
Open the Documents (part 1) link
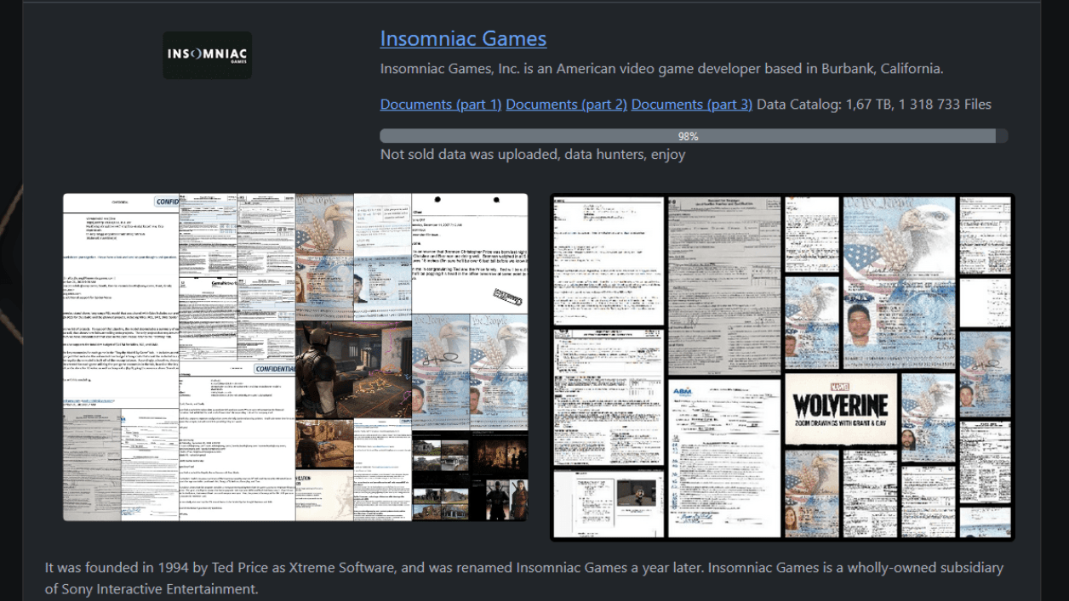(x=441, y=105)
